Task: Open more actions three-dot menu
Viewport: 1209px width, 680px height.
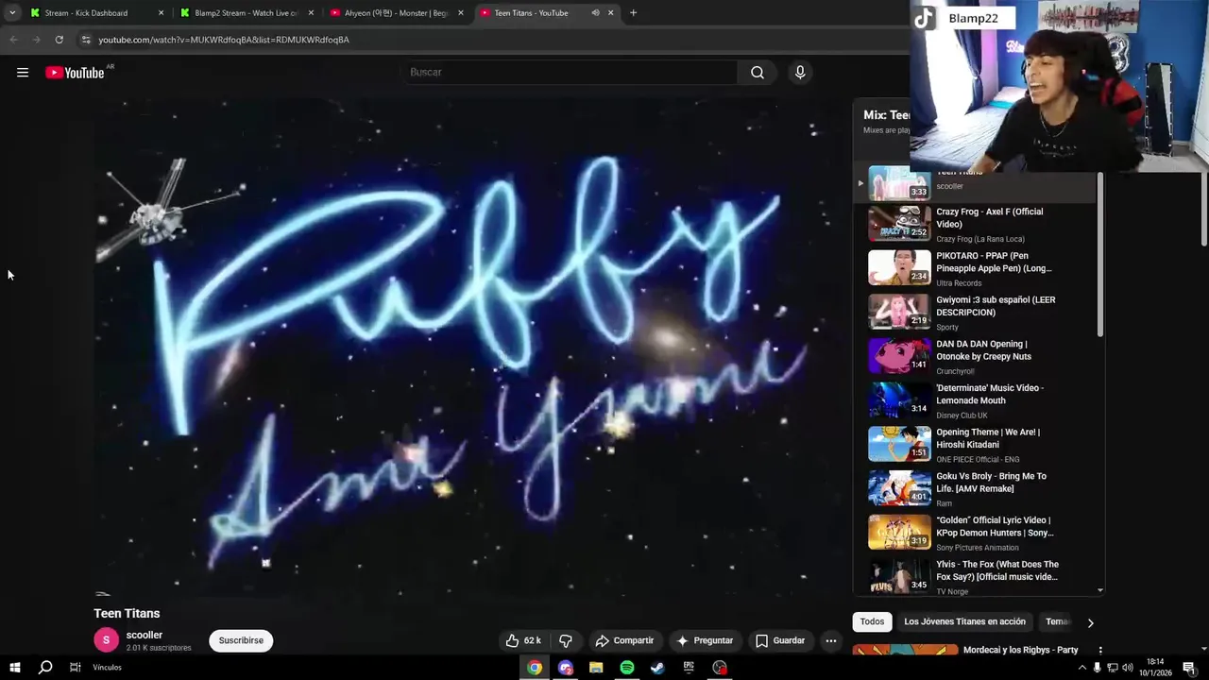Action: point(831,640)
